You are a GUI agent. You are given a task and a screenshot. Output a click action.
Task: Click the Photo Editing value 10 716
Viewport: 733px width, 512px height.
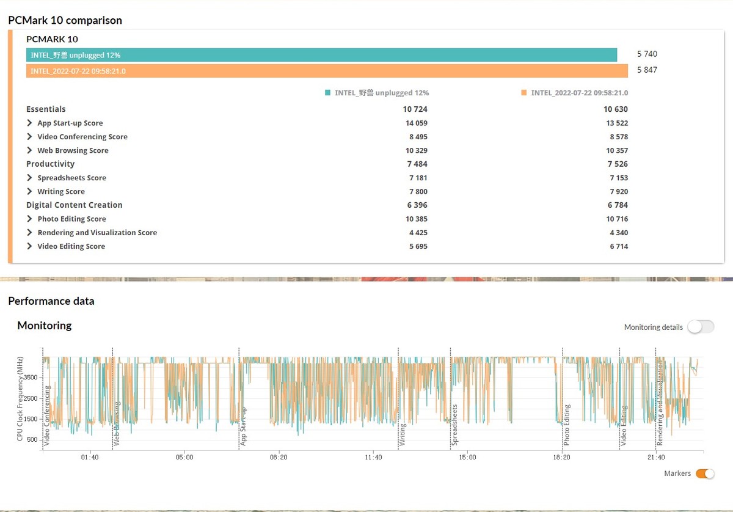click(x=617, y=219)
